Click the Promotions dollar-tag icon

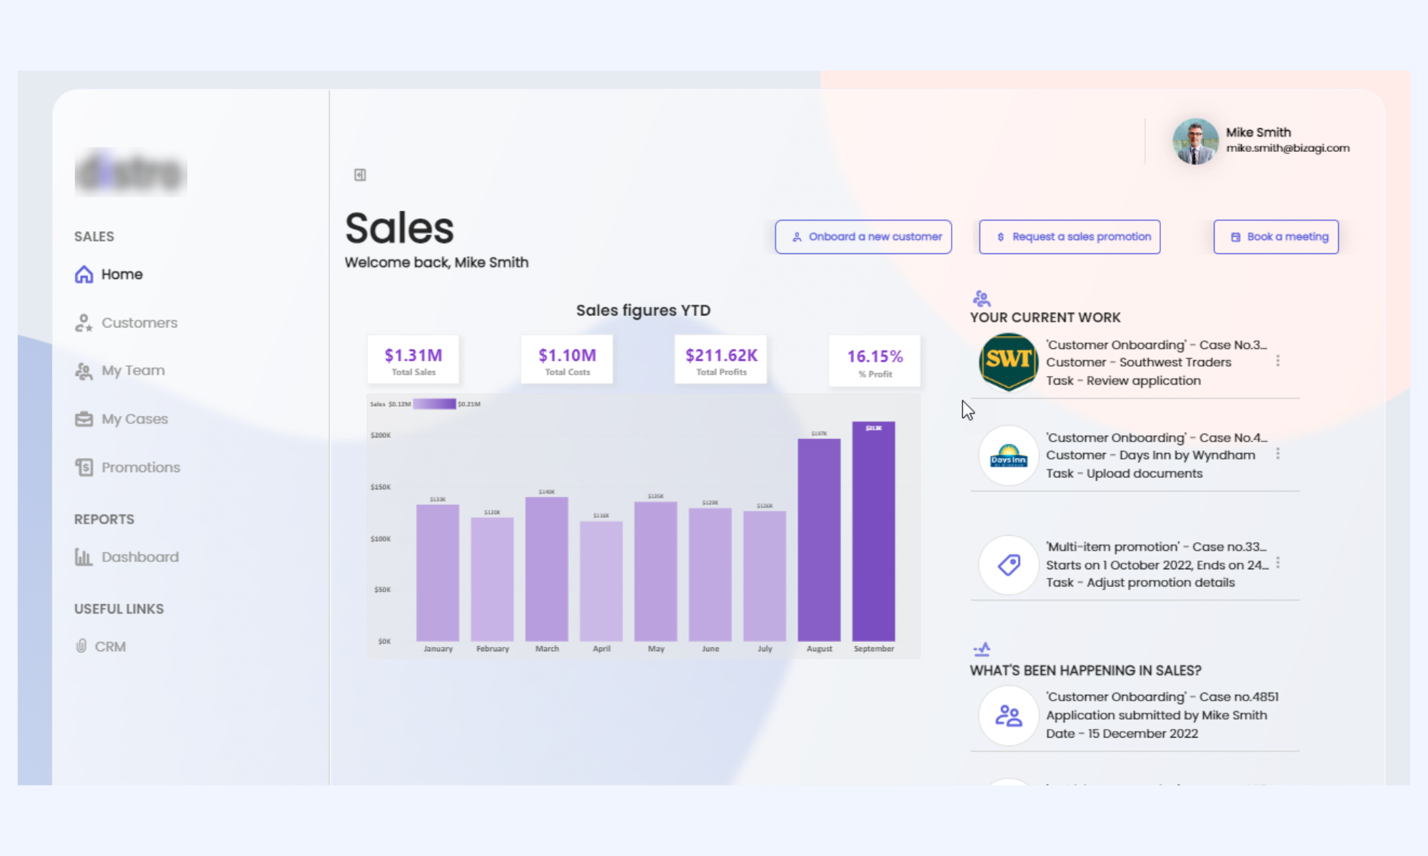[x=84, y=467]
